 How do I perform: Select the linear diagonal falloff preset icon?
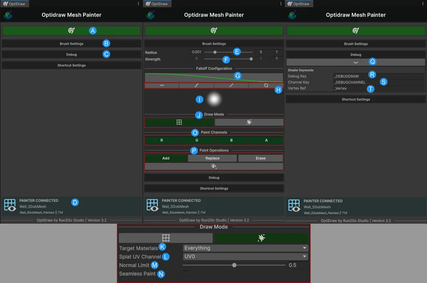pos(231,85)
